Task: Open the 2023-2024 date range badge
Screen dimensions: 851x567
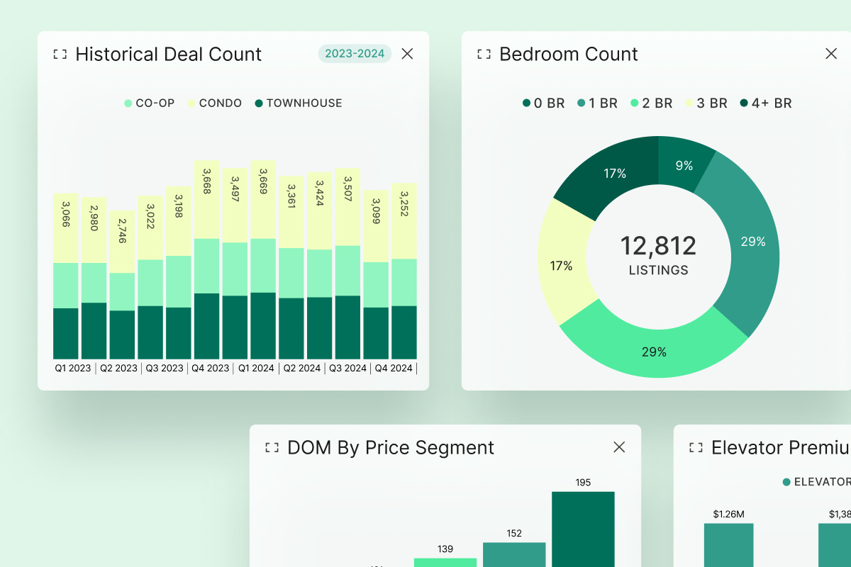Action: (355, 54)
